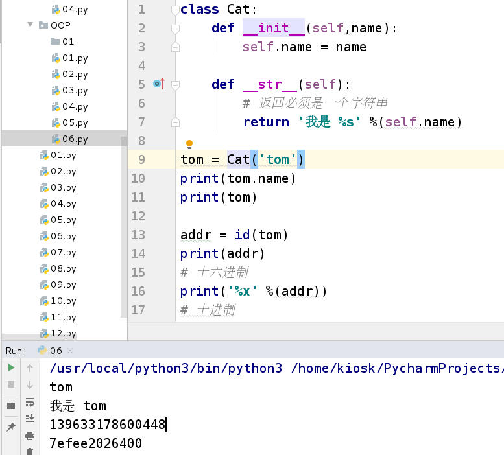Image resolution: width=504 pixels, height=455 pixels.
Task: Collapse the OOP folder arrow
Action: tap(30, 25)
